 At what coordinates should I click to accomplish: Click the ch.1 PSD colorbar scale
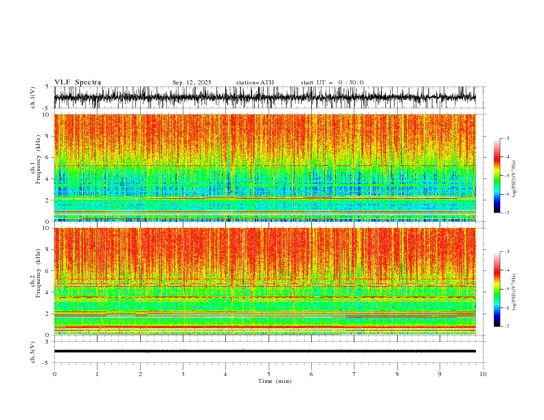[x=497, y=176]
